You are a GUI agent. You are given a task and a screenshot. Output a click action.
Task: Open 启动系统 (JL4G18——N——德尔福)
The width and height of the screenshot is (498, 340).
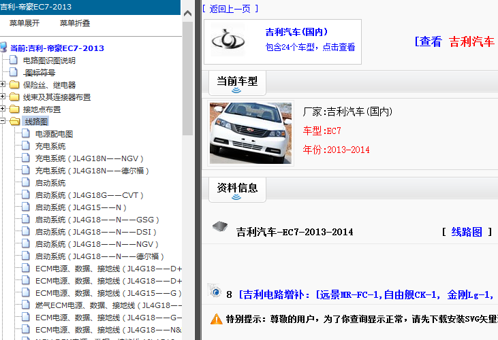tap(99, 256)
